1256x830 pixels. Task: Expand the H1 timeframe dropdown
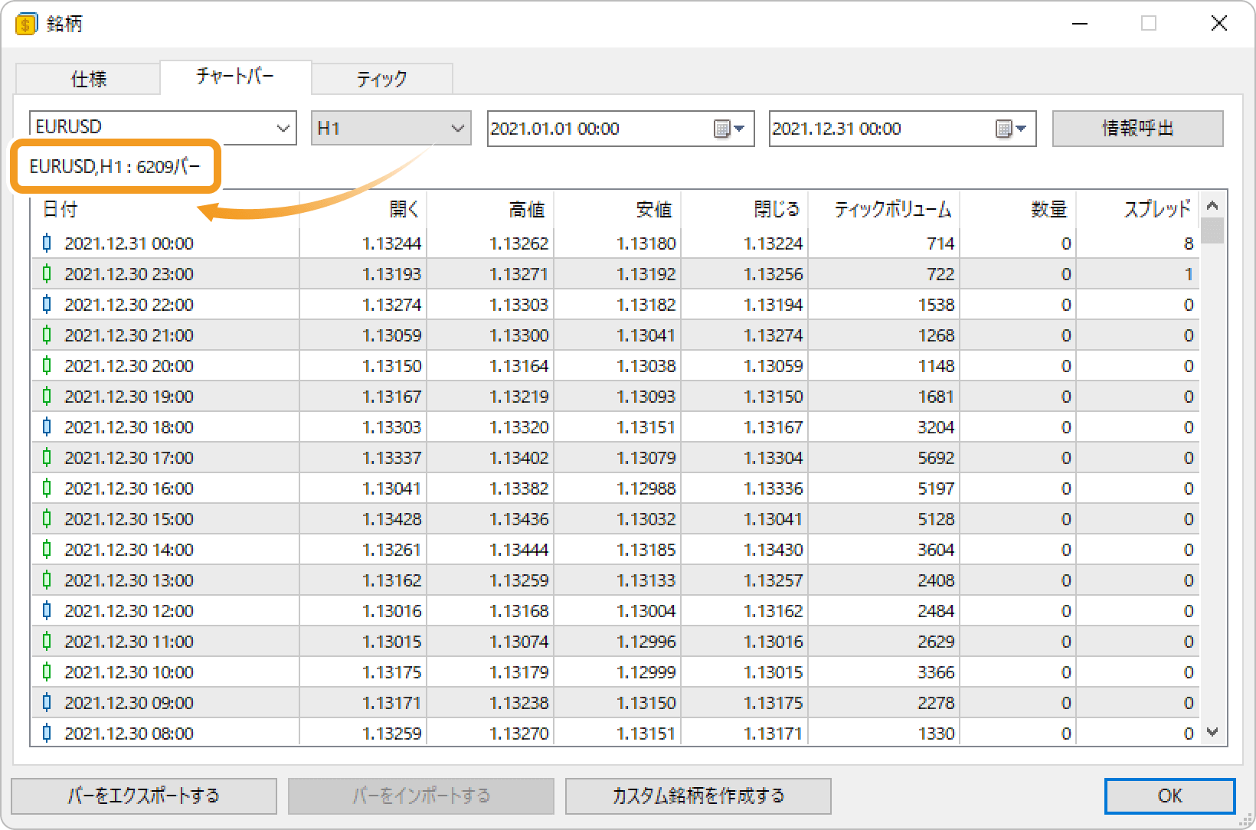tap(458, 129)
